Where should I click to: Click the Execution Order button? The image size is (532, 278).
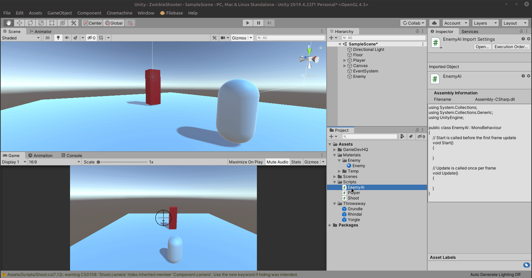pos(511,47)
